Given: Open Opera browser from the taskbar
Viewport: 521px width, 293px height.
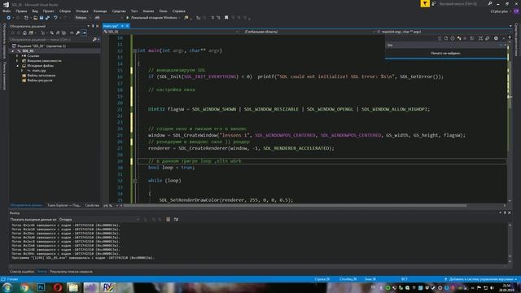Looking at the screenshot, I should [58, 287].
